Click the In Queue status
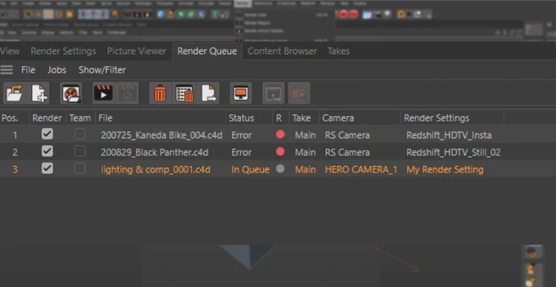The height and width of the screenshot is (287, 556). (250, 170)
